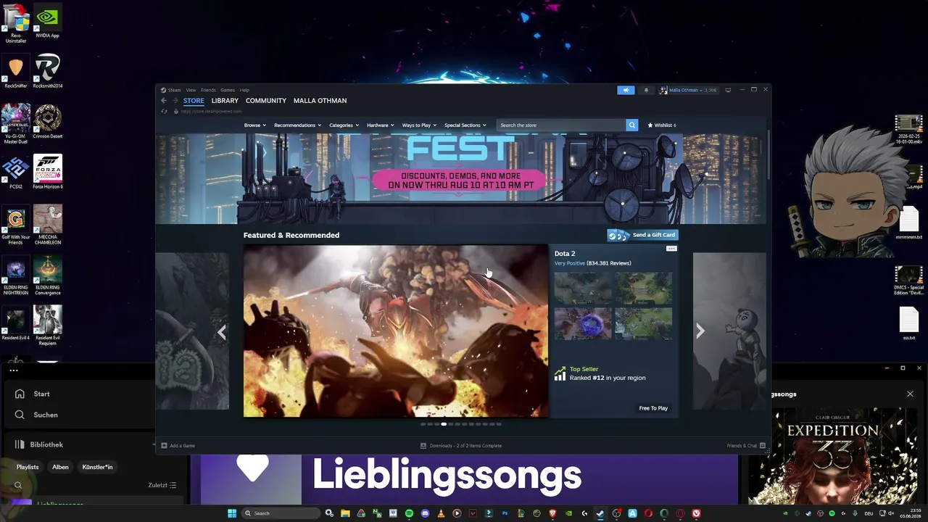Open the View menu in Steam
The height and width of the screenshot is (522, 928).
pyautogui.click(x=191, y=90)
